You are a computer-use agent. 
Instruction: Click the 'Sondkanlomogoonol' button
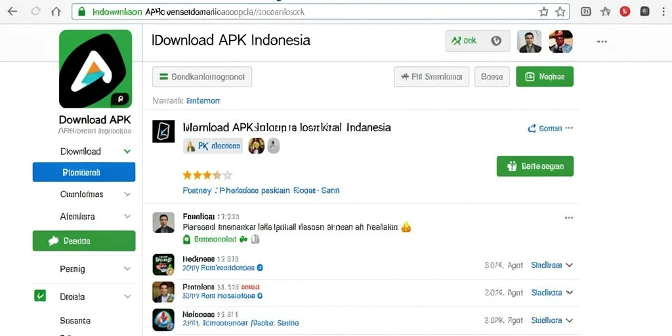(202, 77)
